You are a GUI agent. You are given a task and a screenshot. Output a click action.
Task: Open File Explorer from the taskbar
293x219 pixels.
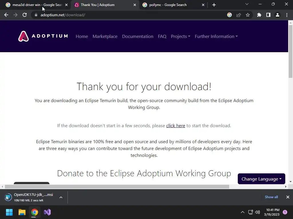click(x=22, y=212)
